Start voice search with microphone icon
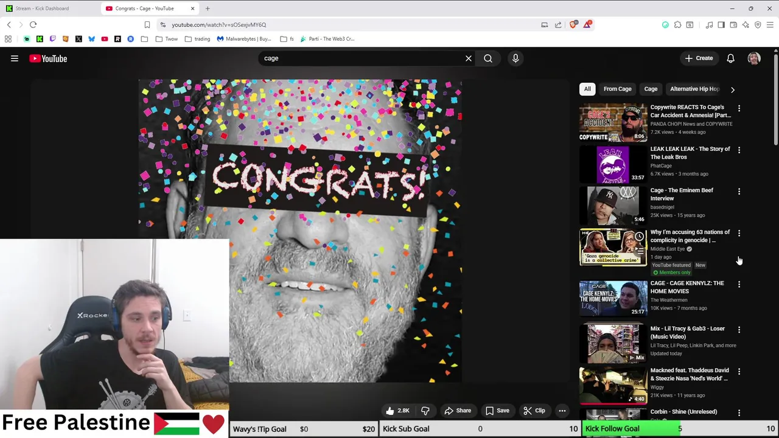 click(x=515, y=58)
